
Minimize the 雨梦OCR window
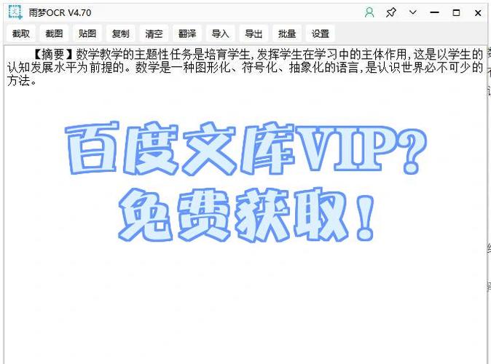pyautogui.click(x=435, y=12)
